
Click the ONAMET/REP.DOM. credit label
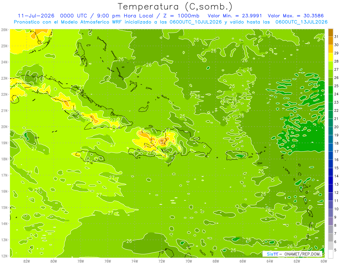(x=302, y=254)
